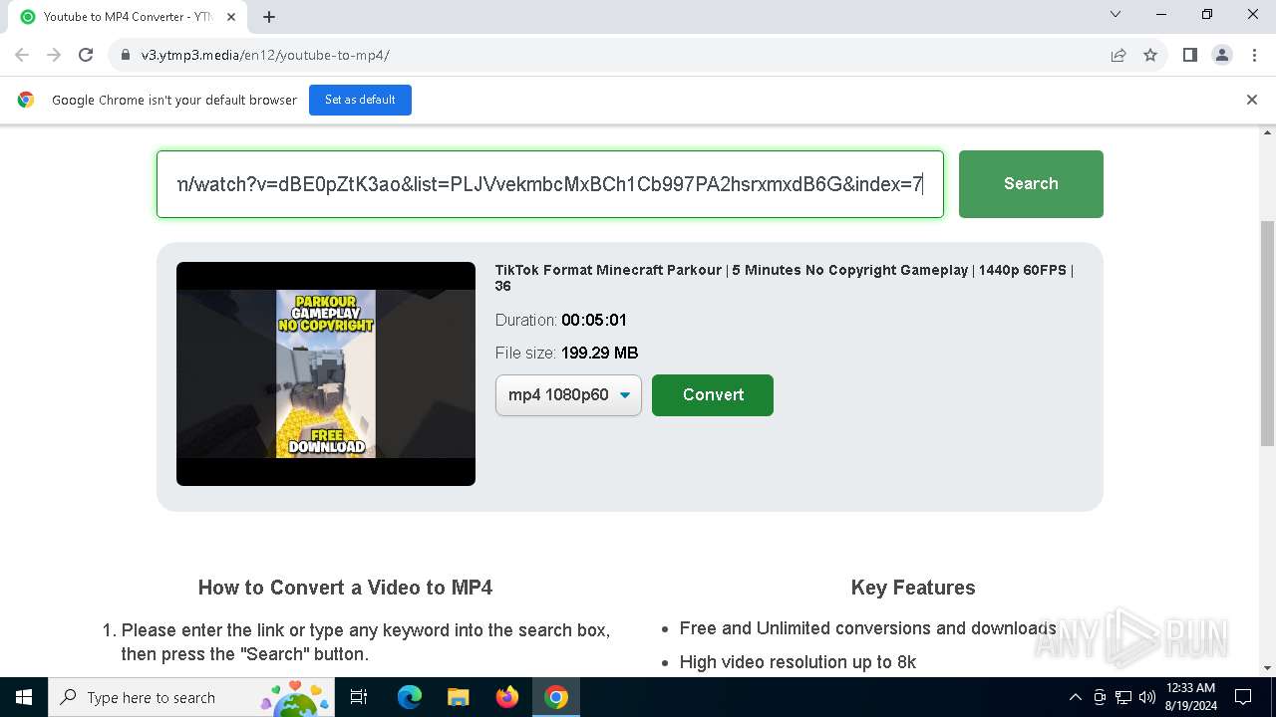Open the mp4 1080p60 format dropdown
Viewport: 1276px width, 717px height.
568,395
